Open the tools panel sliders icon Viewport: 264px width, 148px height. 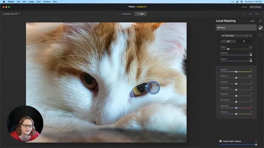tap(260, 21)
